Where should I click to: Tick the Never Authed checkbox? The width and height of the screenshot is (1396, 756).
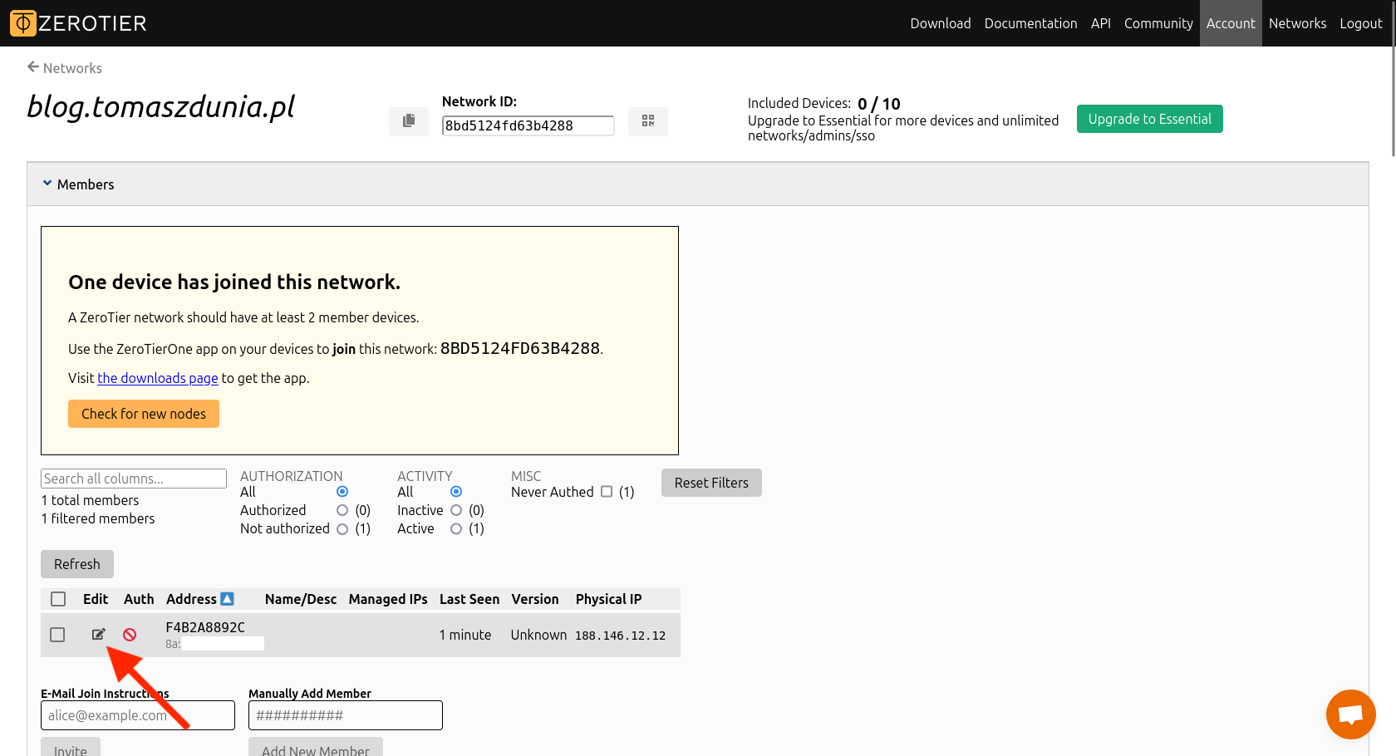(607, 492)
